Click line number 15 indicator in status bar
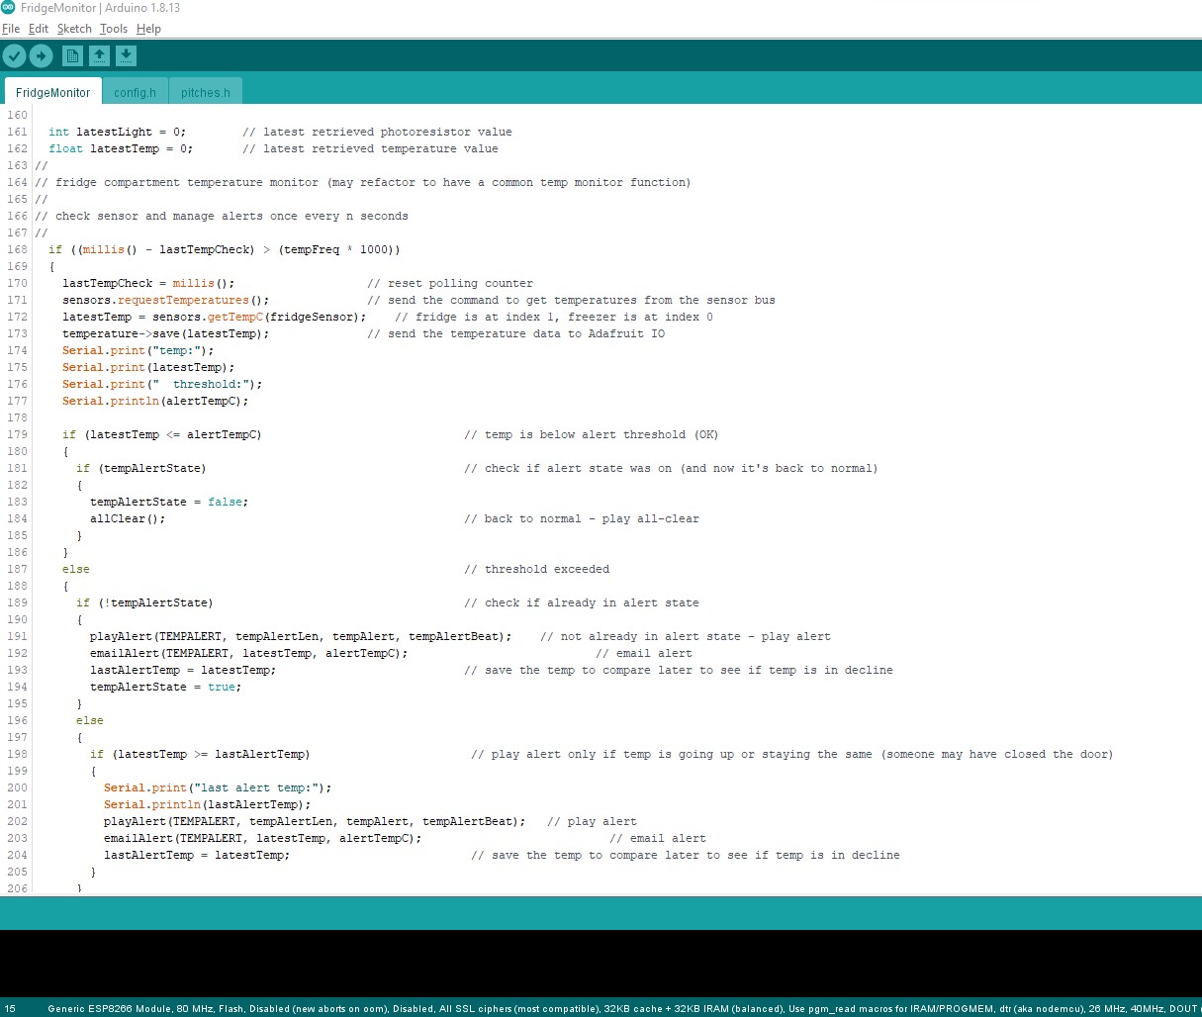 point(10,1009)
